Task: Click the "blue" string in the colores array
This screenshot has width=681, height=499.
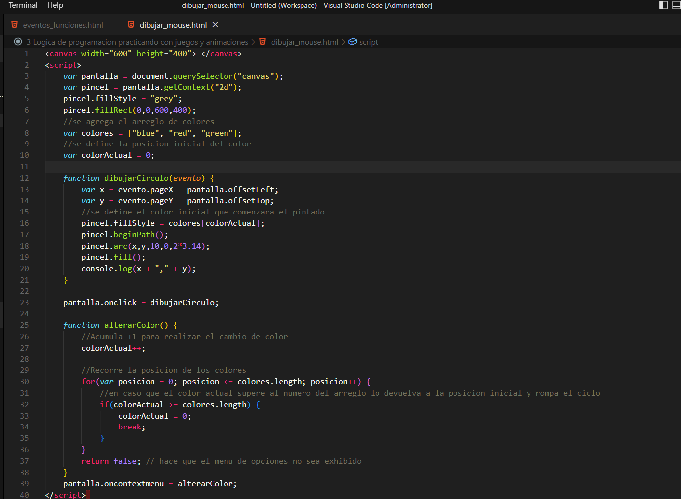Action: (146, 133)
